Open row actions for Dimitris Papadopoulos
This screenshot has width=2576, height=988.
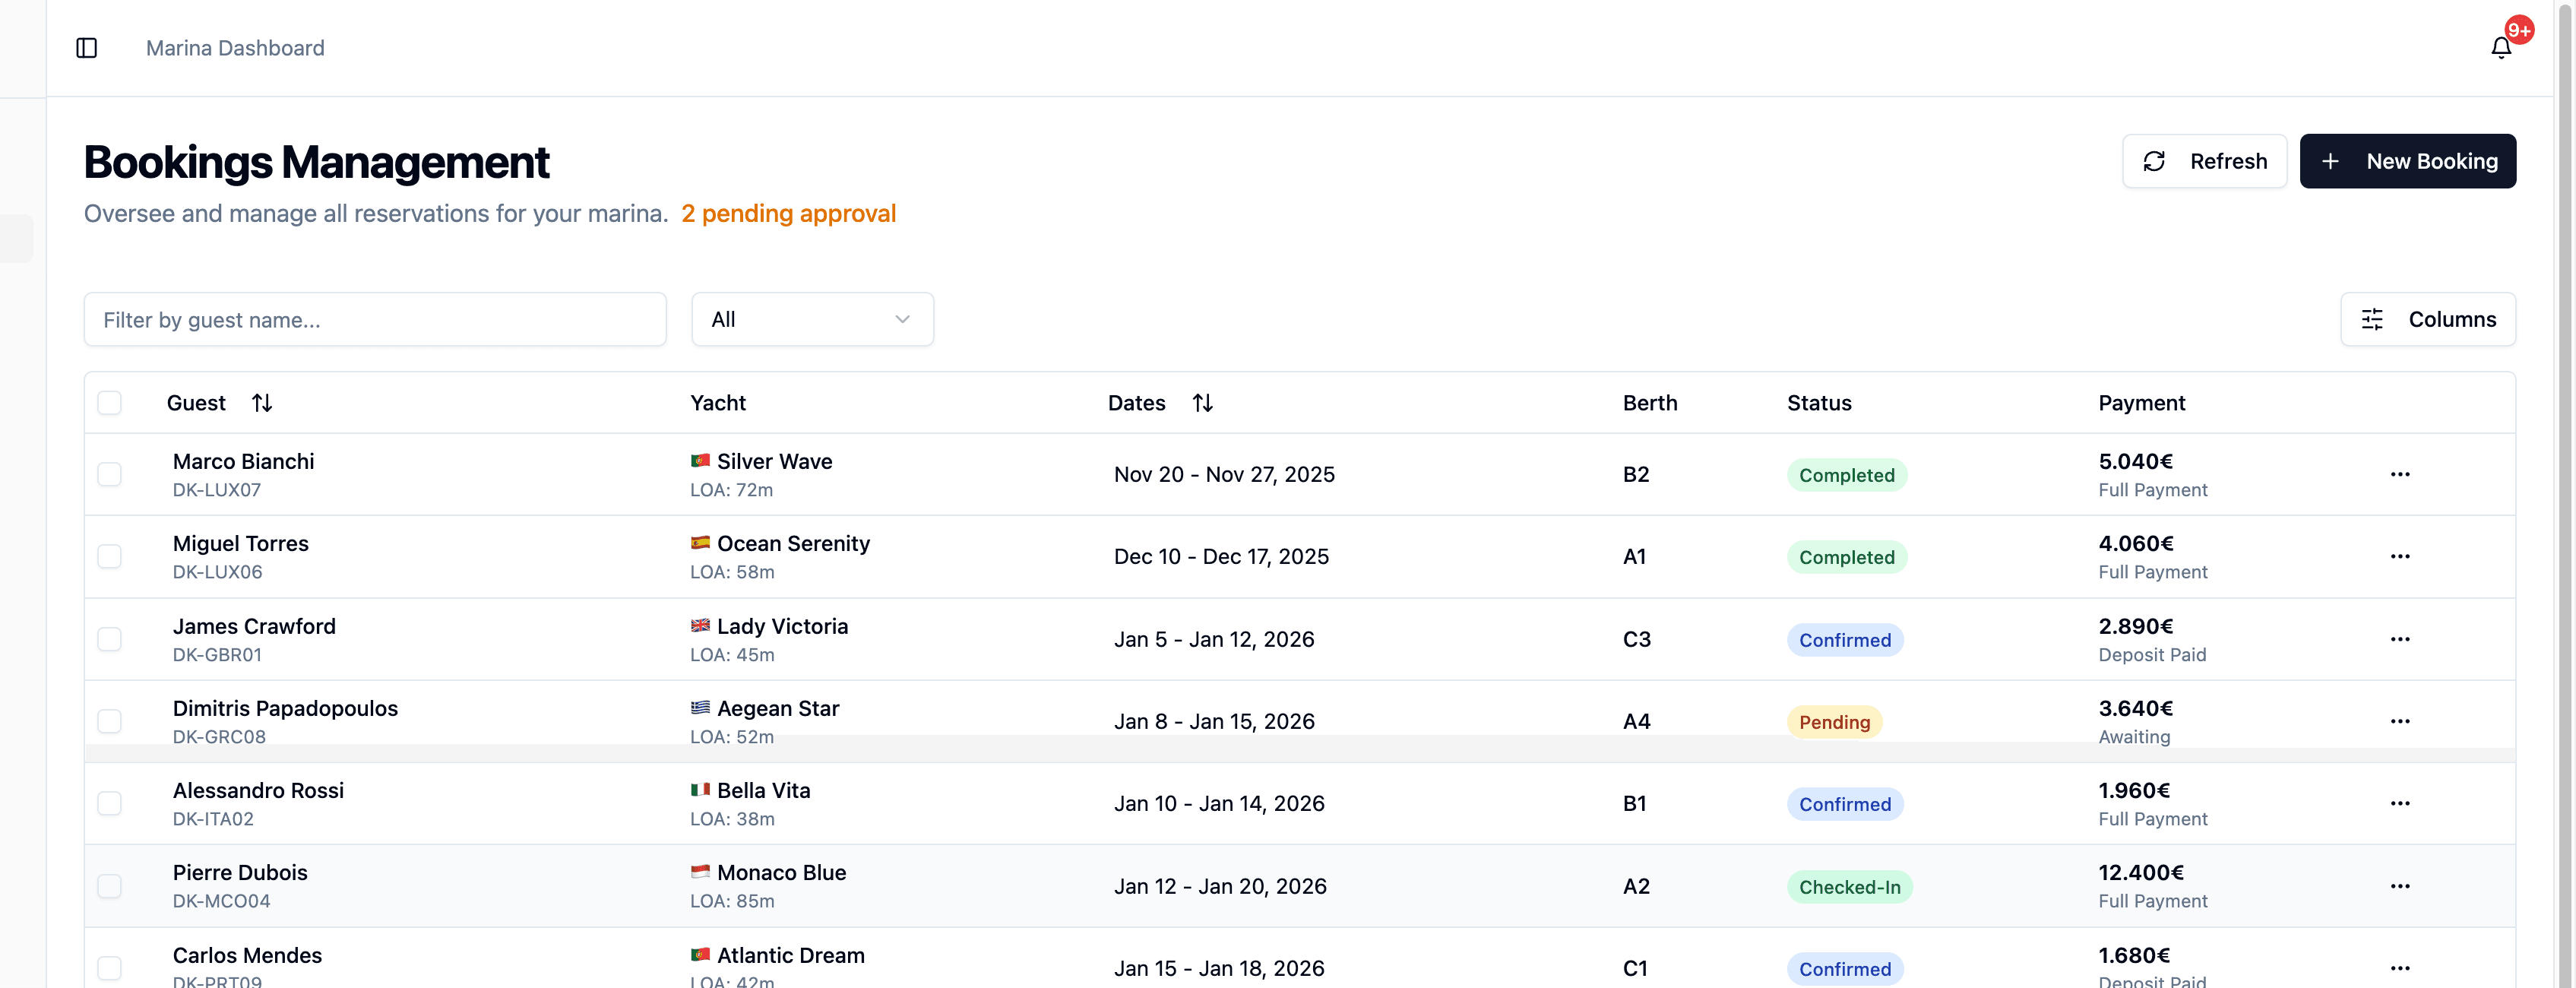click(x=2401, y=720)
